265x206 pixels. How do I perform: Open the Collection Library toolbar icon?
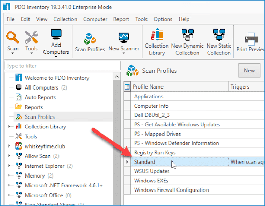[157, 35]
